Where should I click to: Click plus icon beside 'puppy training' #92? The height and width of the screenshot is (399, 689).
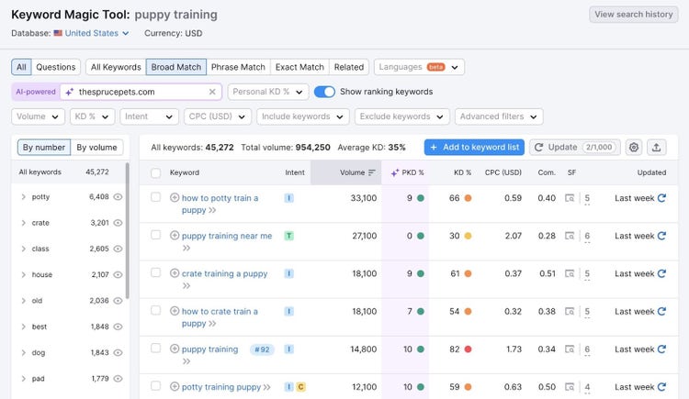175,349
